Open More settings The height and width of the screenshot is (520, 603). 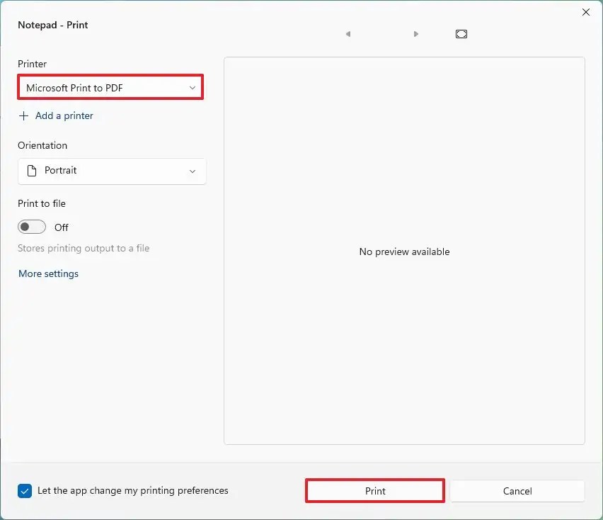tap(48, 273)
